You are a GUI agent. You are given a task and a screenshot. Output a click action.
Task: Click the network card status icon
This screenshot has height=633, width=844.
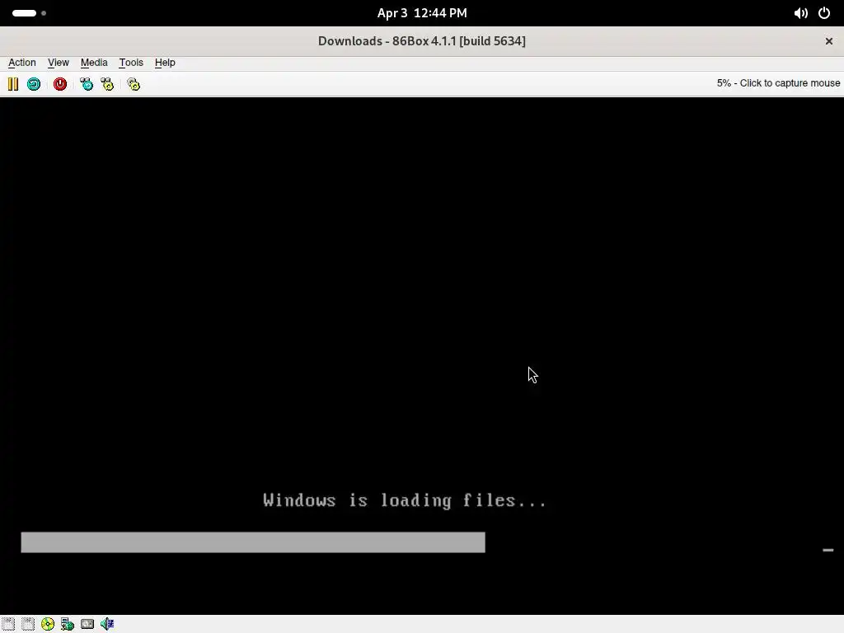tap(68, 624)
